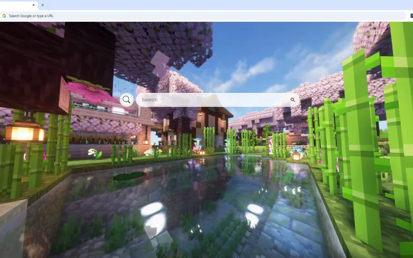Select the blank active browser tab
Screen dimensions: 413x258
click(x=19, y=5)
